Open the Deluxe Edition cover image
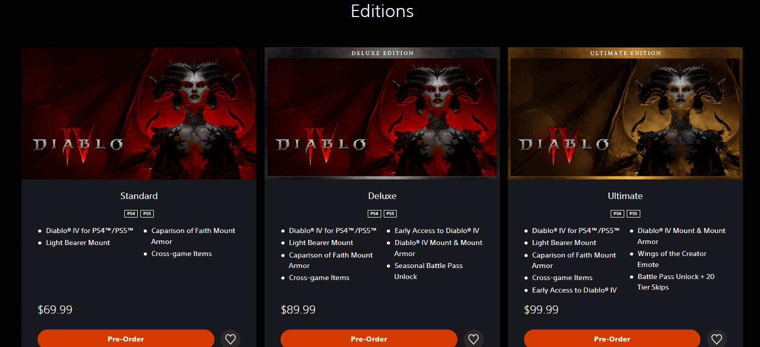Screen dimensions: 760x347 [382, 113]
